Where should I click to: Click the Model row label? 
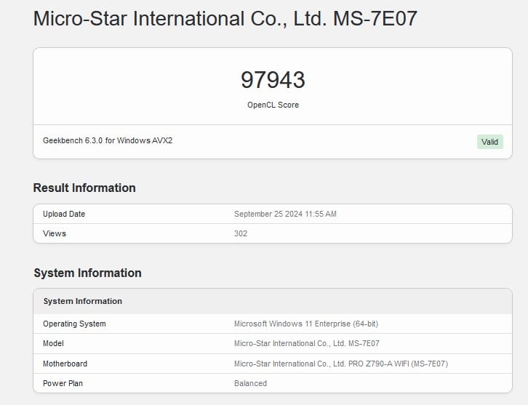(53, 343)
